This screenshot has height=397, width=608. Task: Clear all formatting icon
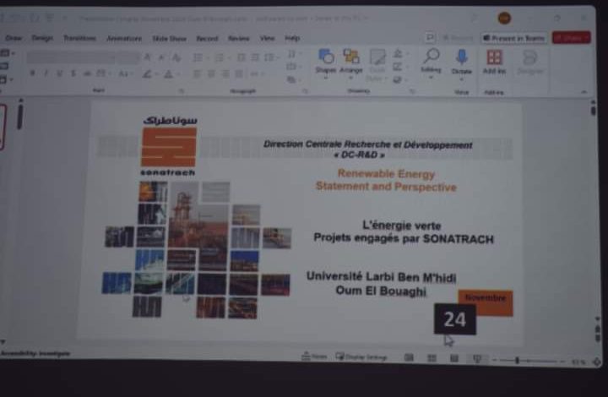coord(176,57)
